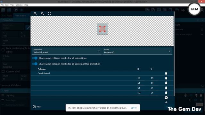
Task: Delete the vertex 51, 19 row
Action: 166,83
